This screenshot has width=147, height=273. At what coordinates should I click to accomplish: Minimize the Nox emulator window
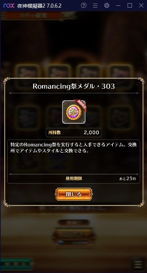(118, 5)
